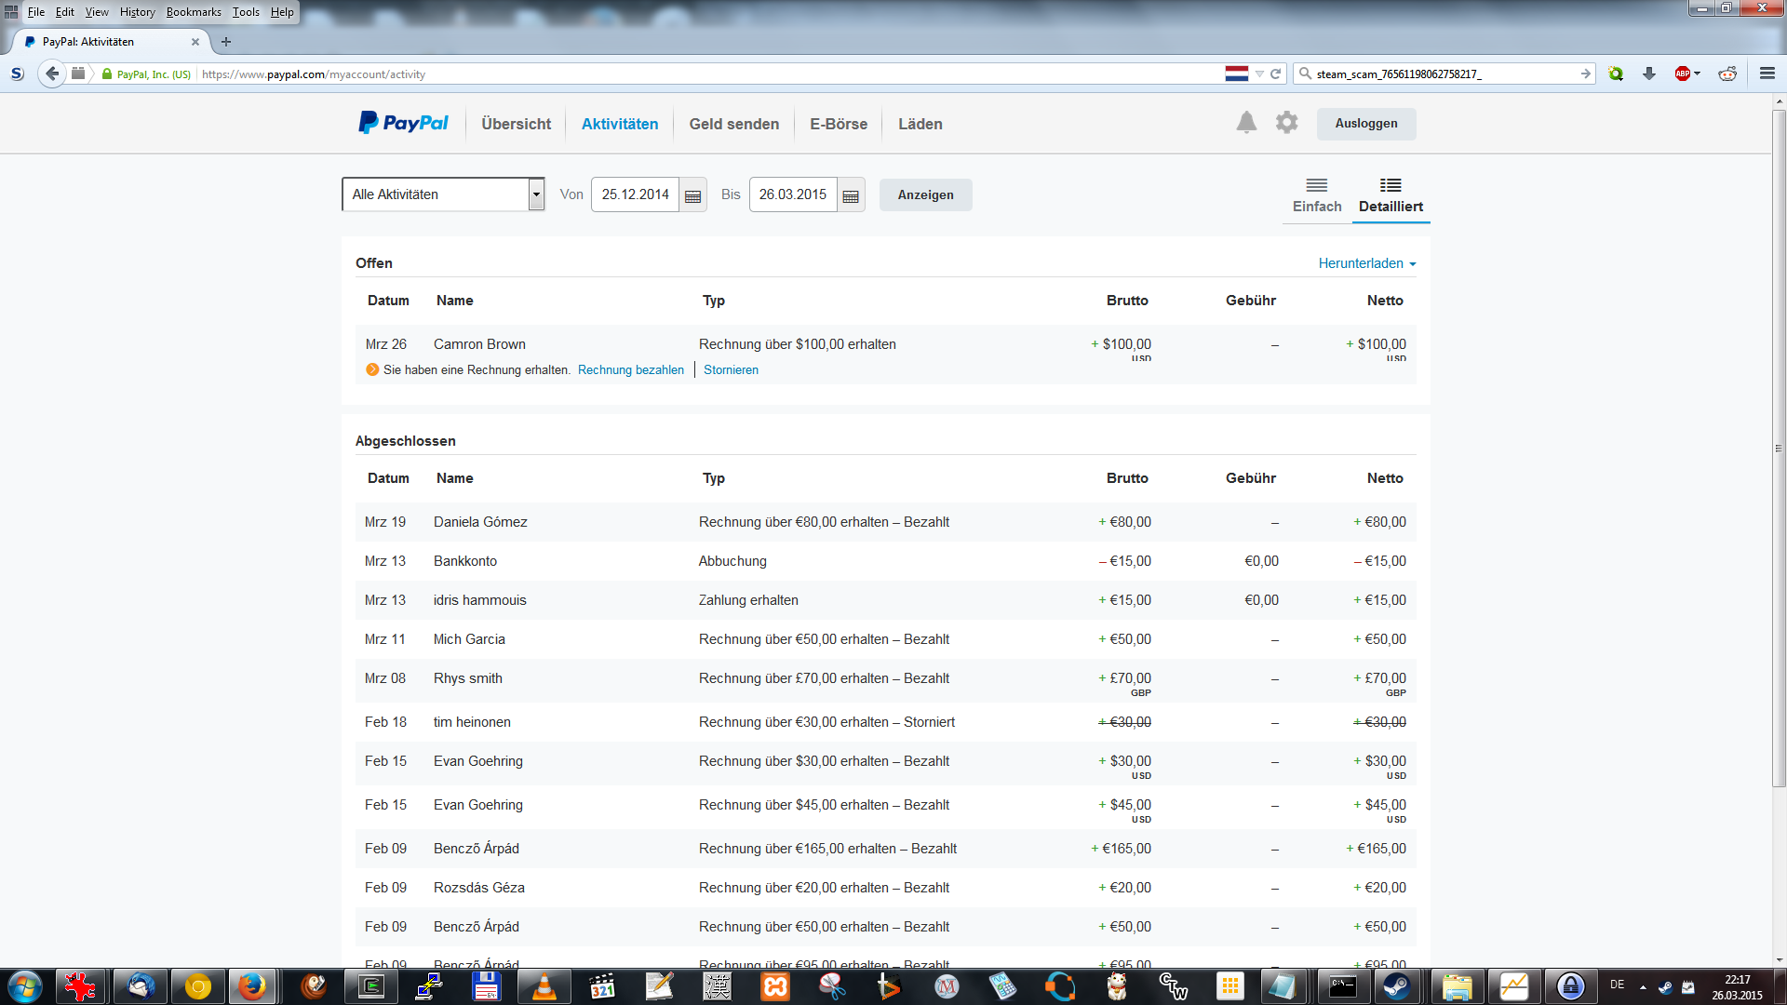Open the Bis date calendar picker
This screenshot has height=1005, width=1787.
click(x=850, y=195)
